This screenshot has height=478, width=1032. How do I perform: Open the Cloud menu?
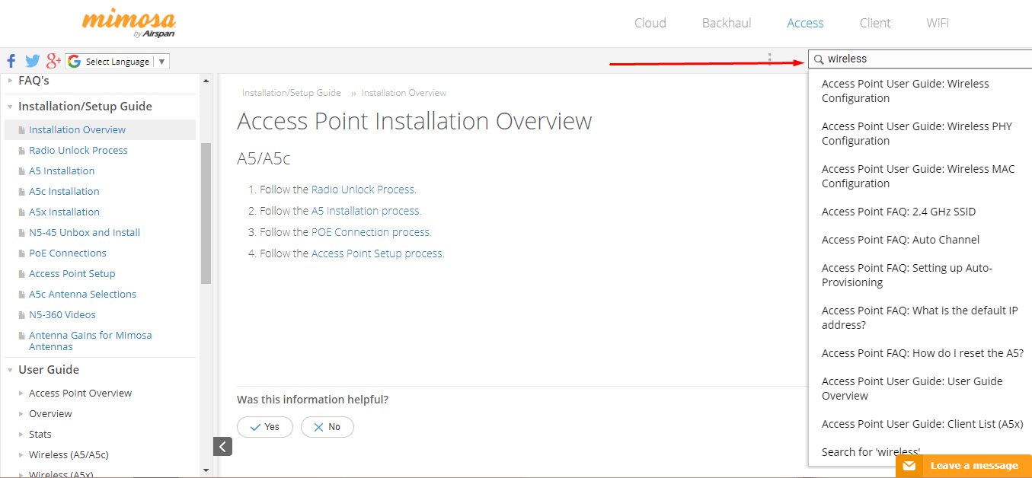click(650, 23)
